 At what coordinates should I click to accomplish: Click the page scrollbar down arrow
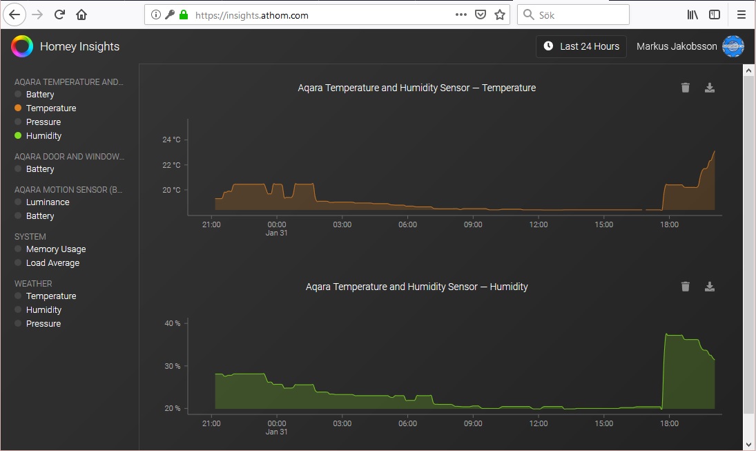(748, 444)
